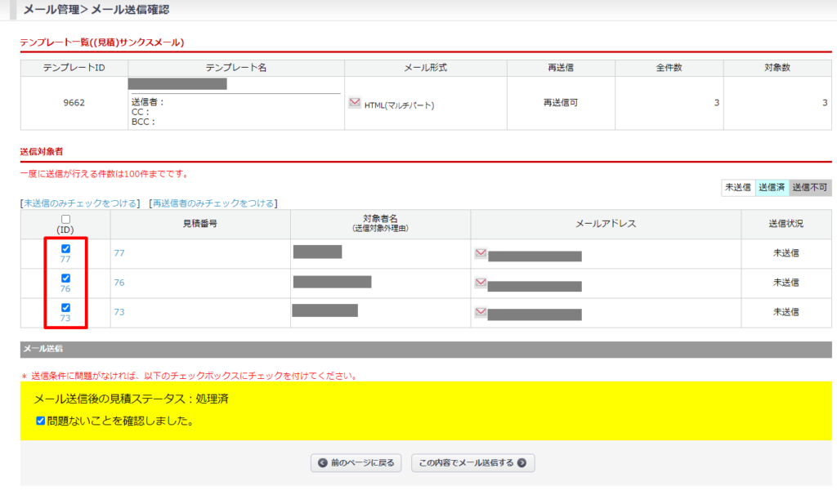
Task: Click the 対象数 column header
Action: click(777, 68)
